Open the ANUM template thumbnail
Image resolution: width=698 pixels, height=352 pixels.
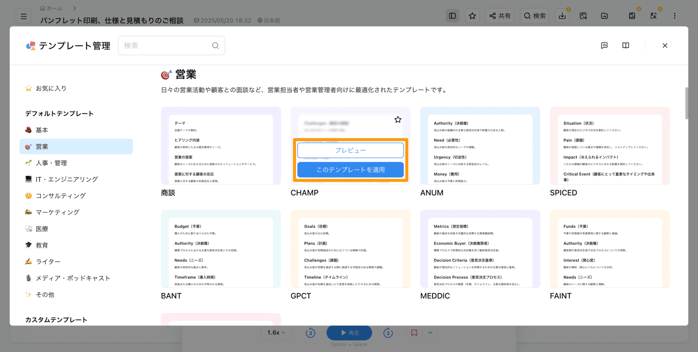tap(480, 146)
